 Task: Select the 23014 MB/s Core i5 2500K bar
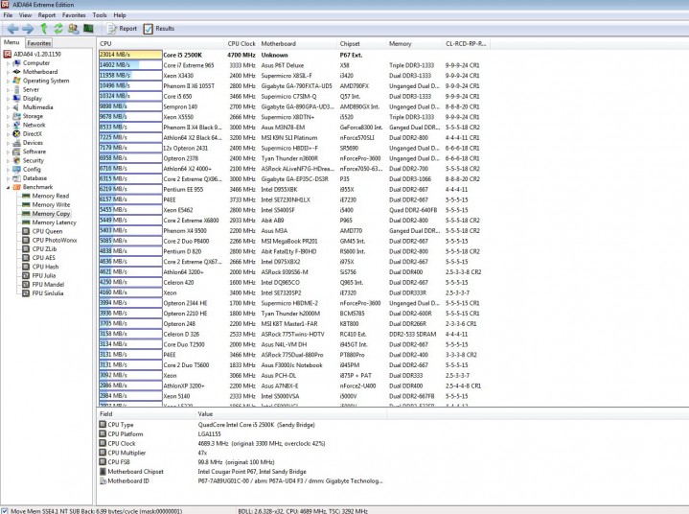[130, 55]
